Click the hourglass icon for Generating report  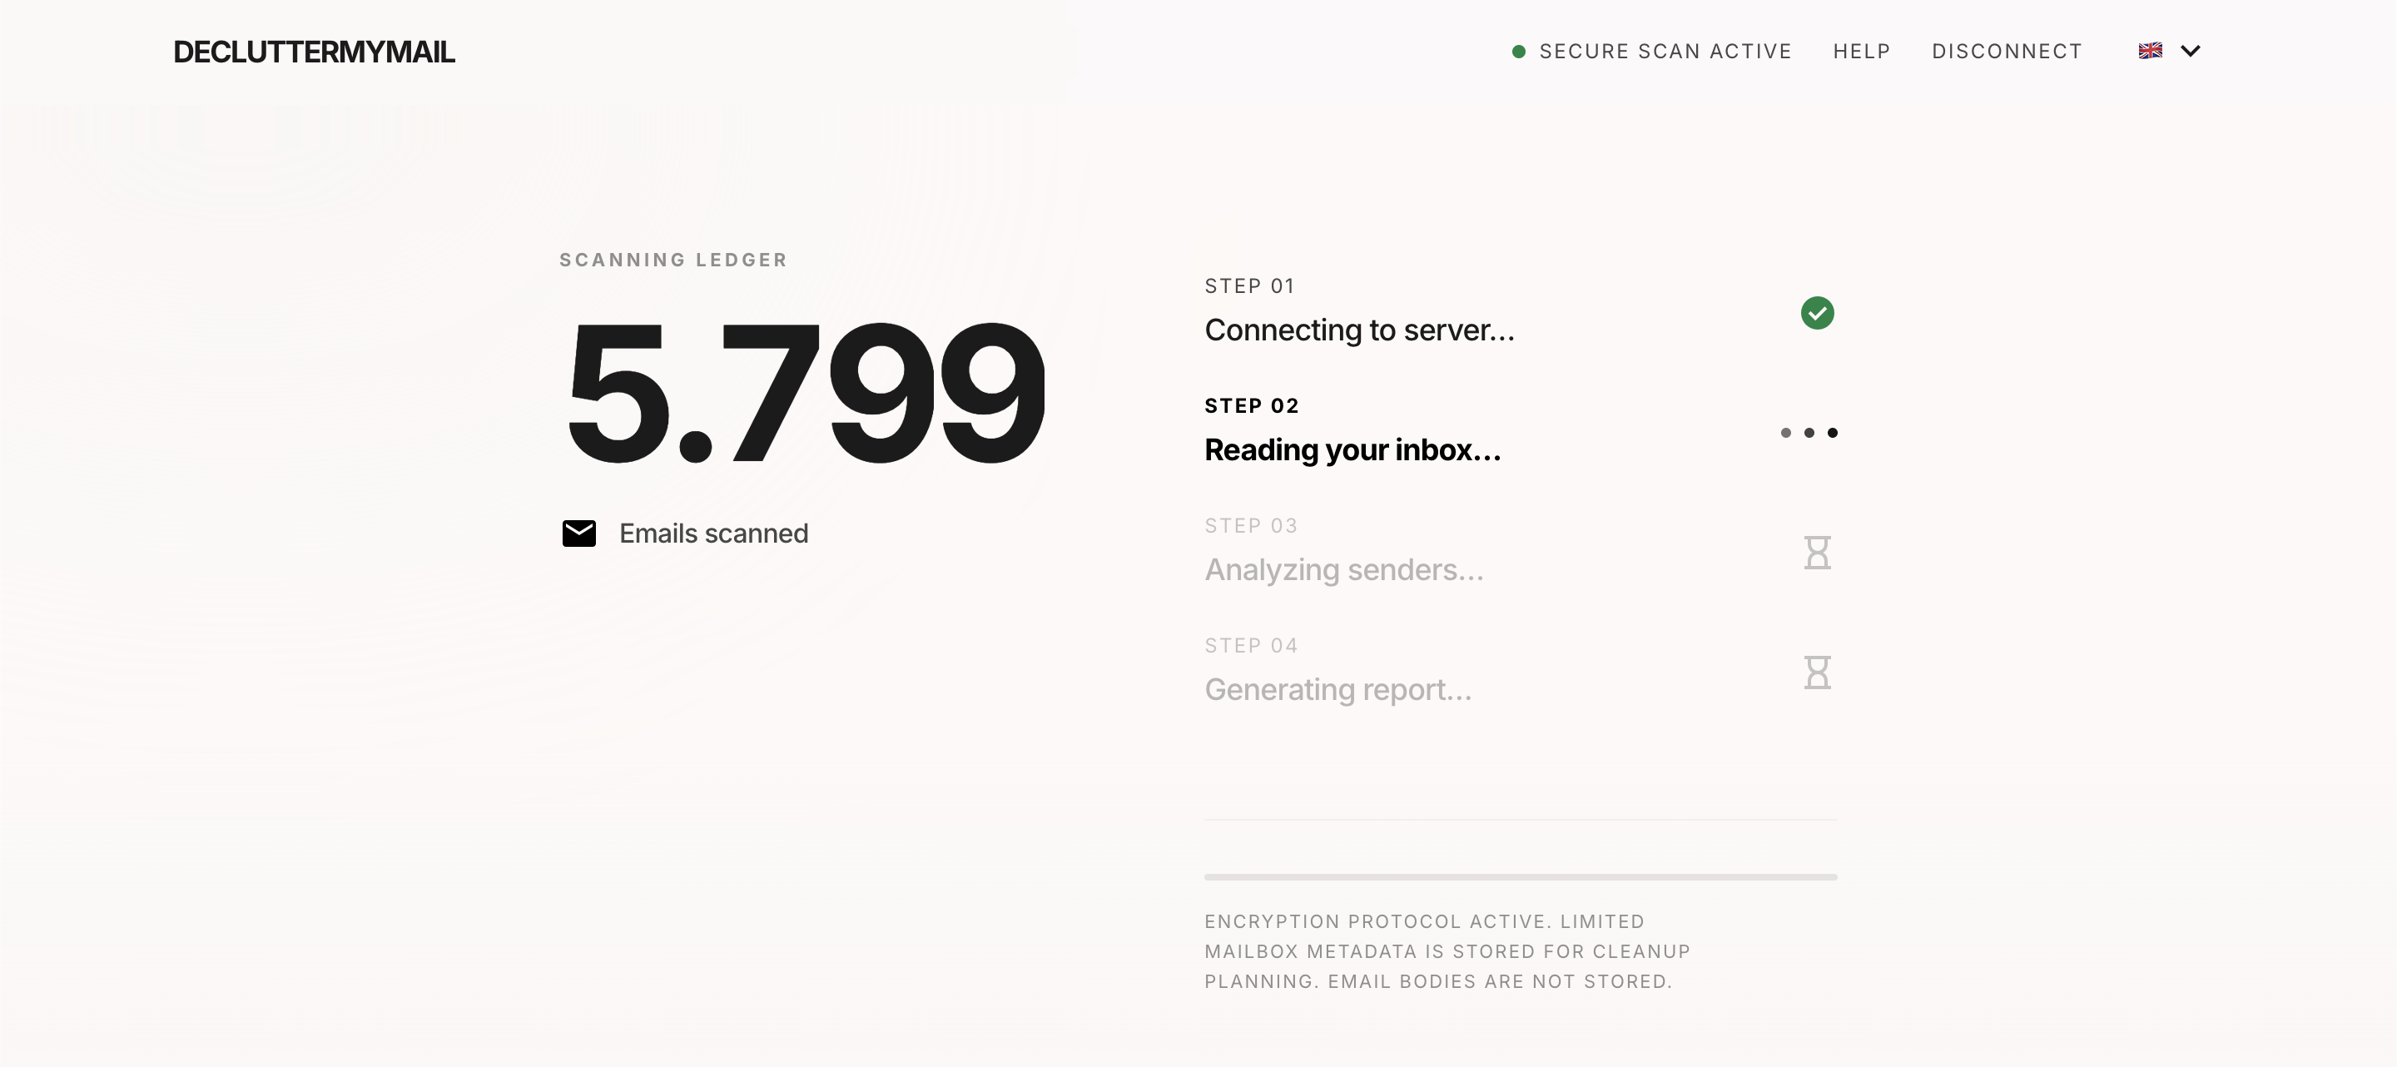tap(1817, 672)
